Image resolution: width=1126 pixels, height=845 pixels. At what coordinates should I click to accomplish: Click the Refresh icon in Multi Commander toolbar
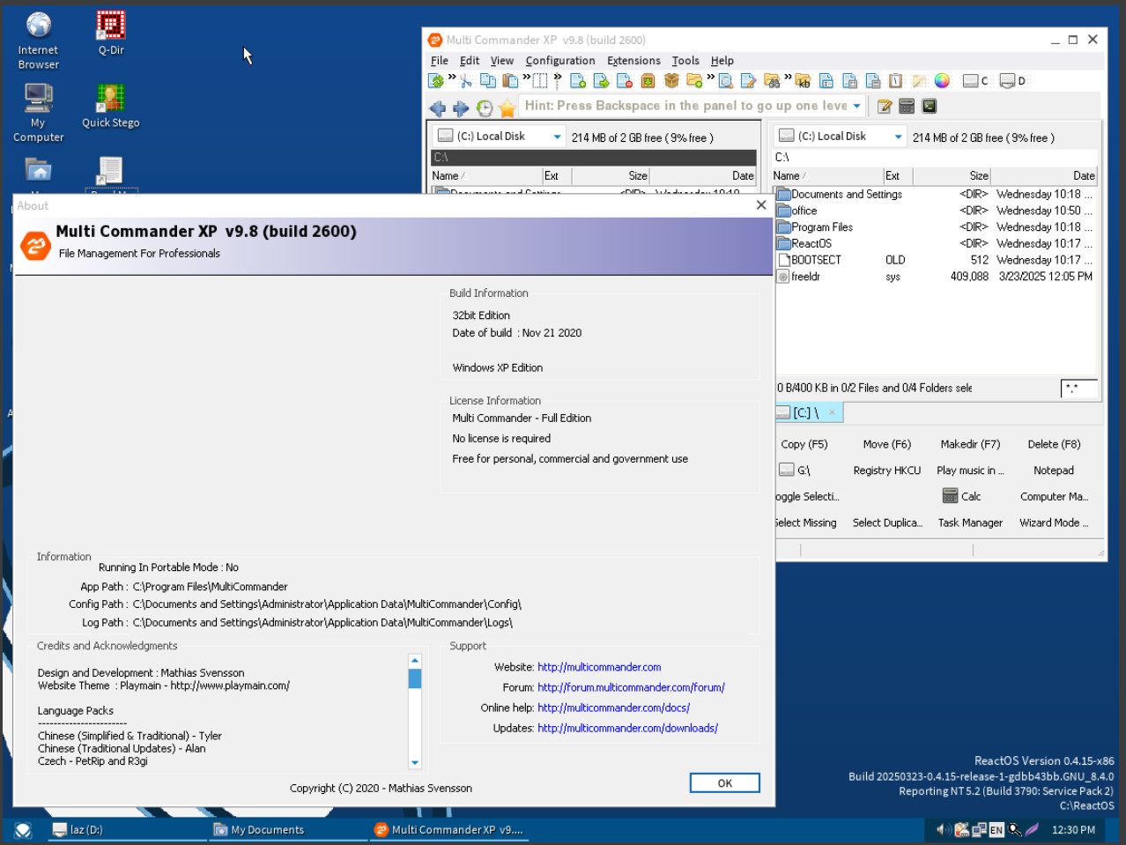point(436,81)
